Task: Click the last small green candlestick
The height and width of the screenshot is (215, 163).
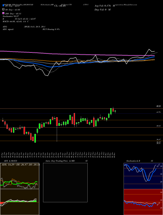Action: point(115,111)
